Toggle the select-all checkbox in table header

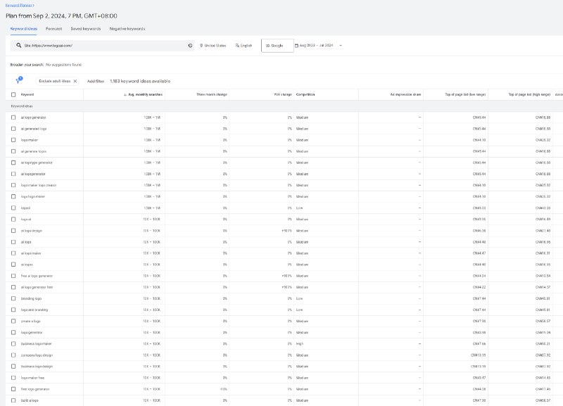13,94
